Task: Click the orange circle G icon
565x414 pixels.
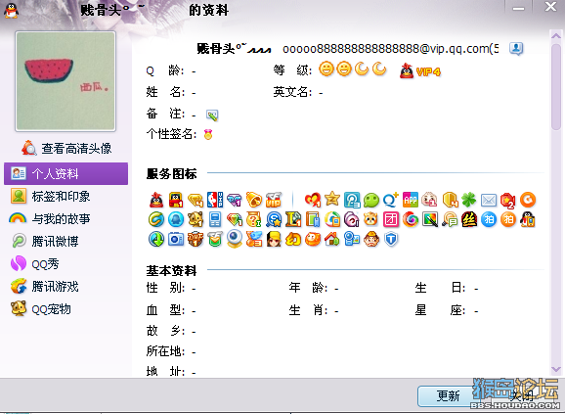Action: click(x=528, y=200)
